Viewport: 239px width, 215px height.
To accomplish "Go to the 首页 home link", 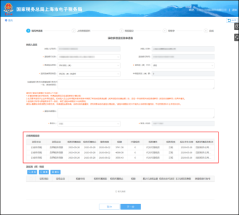I will (10, 21).
